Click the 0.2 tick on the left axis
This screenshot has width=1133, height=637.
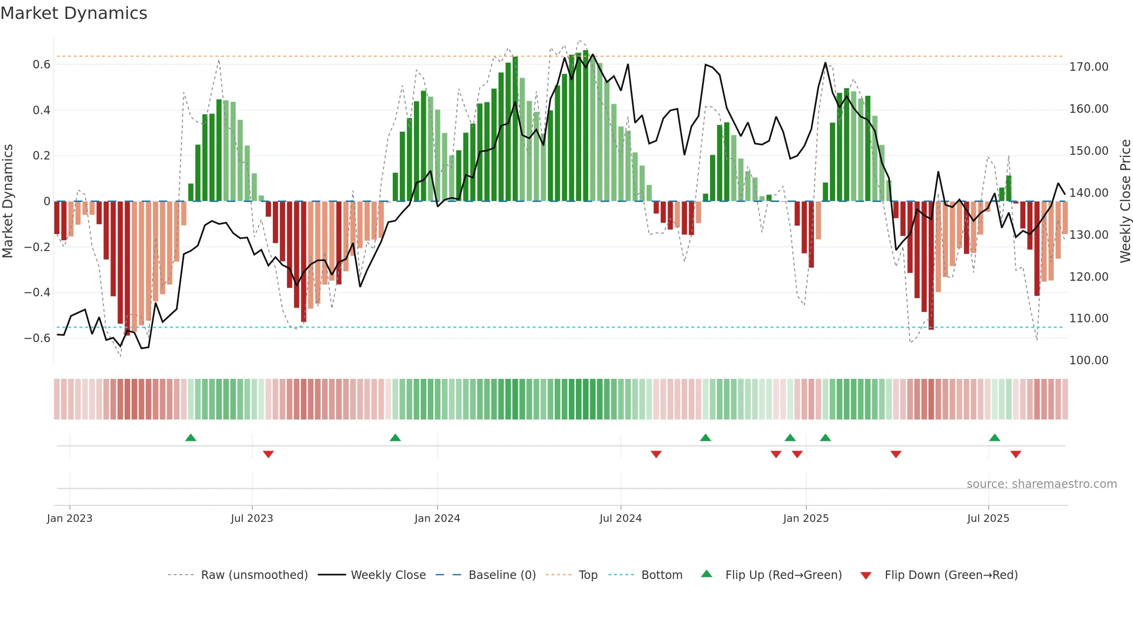(42, 156)
